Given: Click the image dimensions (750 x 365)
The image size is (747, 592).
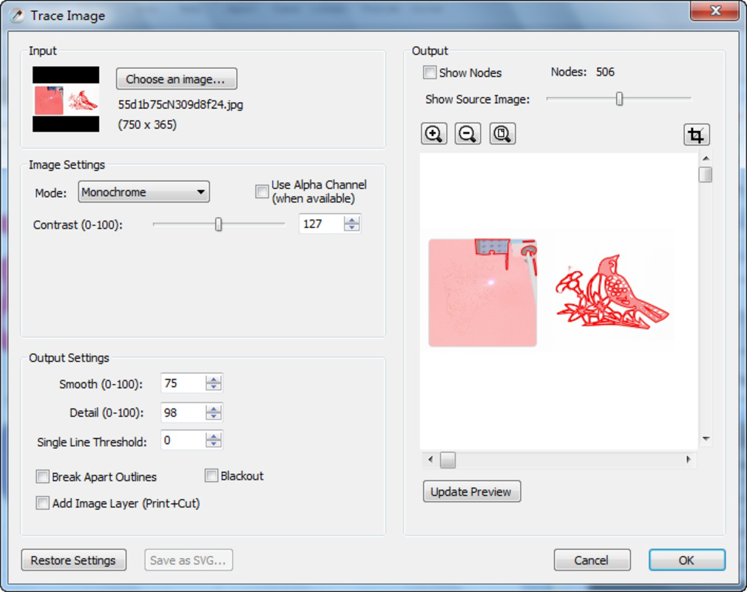Looking at the screenshot, I should 147,125.
